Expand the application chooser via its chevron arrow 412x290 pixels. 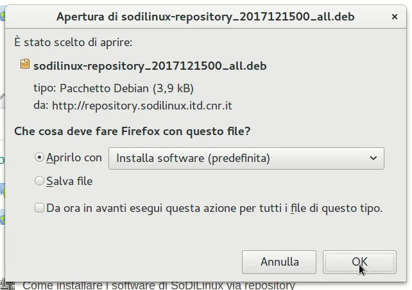373,158
